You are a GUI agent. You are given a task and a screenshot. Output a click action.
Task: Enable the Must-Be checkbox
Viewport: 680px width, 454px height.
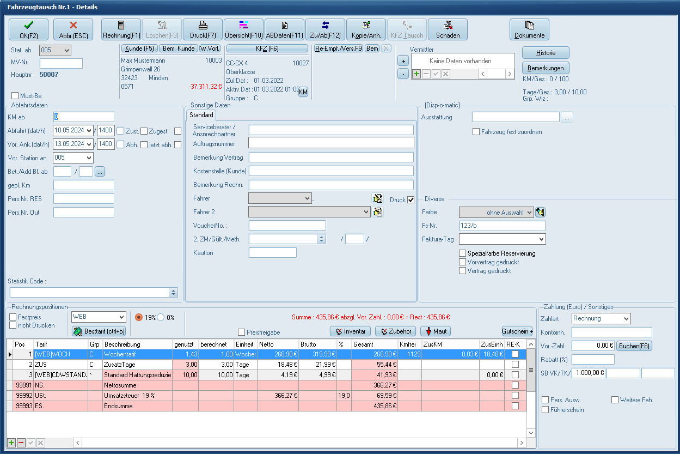click(x=15, y=96)
